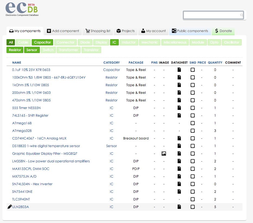The width and height of the screenshot is (253, 223).
Task: Show All component categories
Action: [x=11, y=42]
